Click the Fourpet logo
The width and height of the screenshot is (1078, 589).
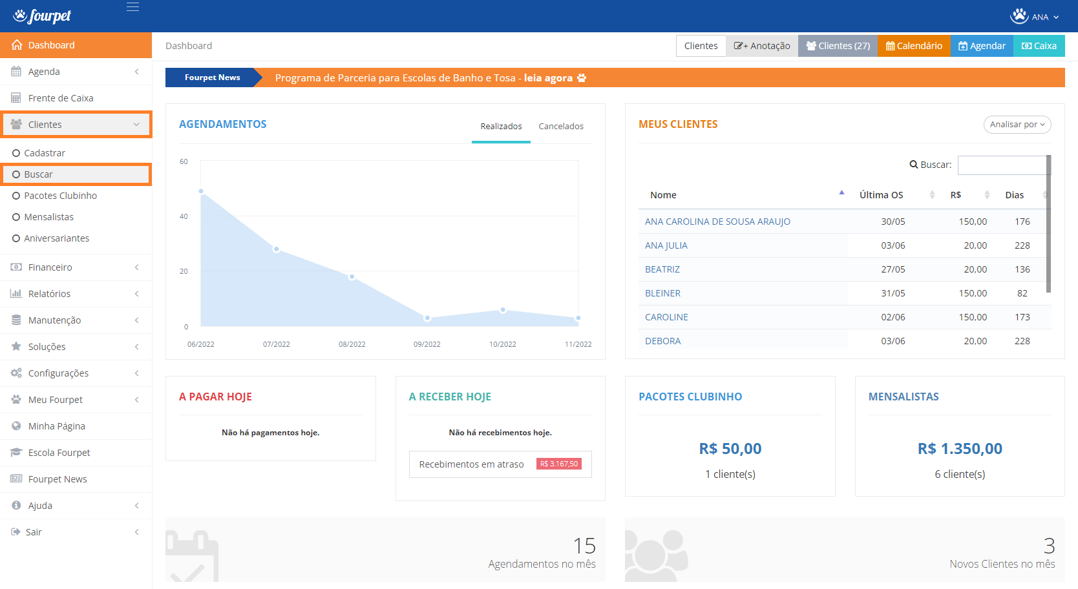pos(42,15)
